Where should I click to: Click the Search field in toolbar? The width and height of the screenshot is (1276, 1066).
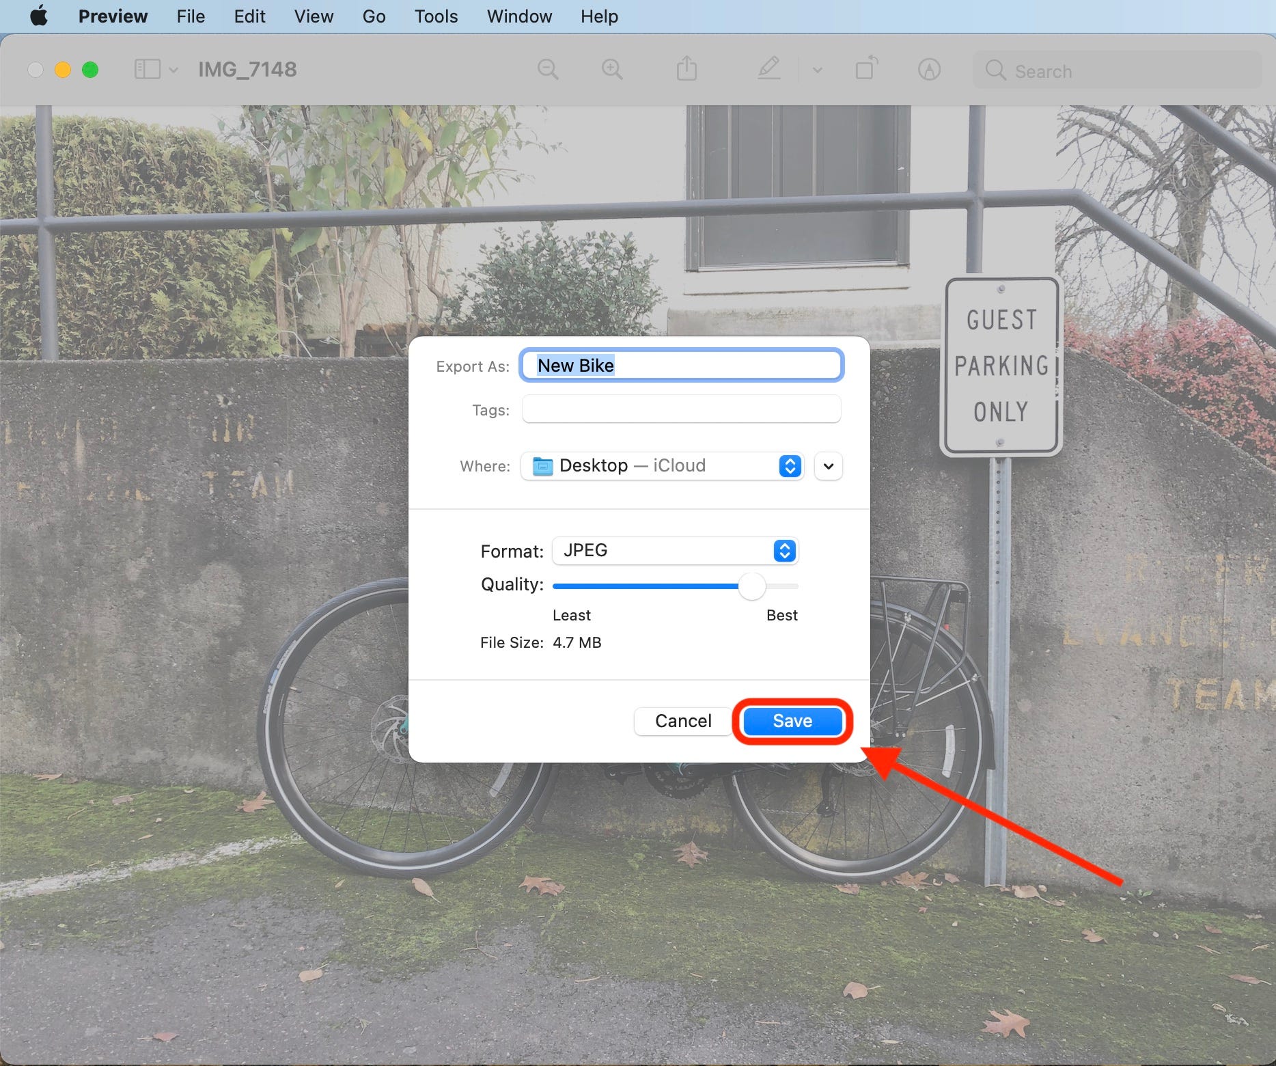click(x=1118, y=70)
